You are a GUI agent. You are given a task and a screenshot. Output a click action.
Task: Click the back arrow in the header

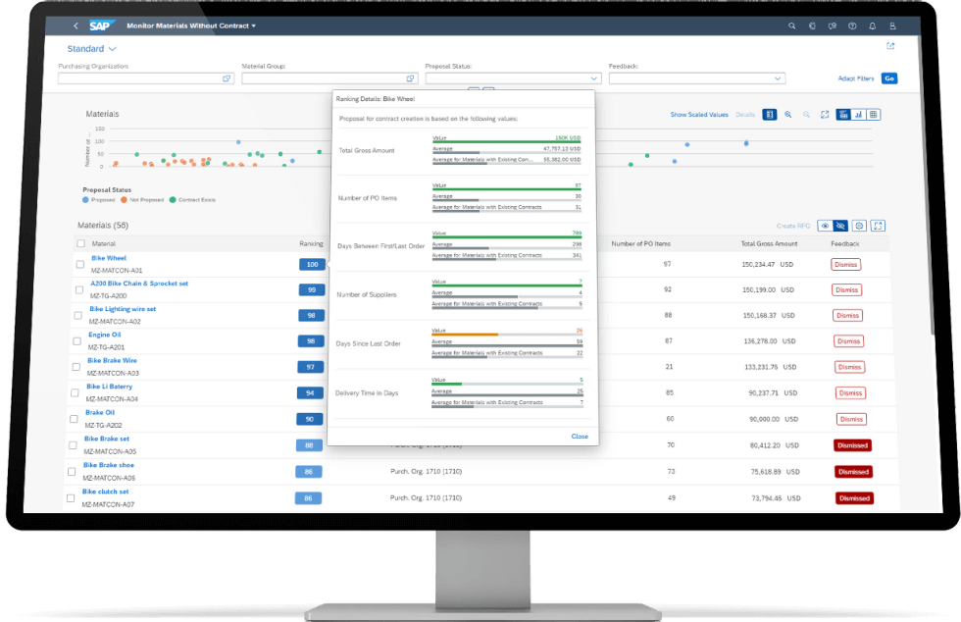coord(75,26)
